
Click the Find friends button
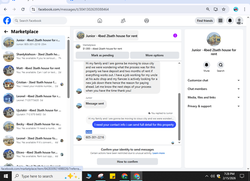(x=205, y=20)
